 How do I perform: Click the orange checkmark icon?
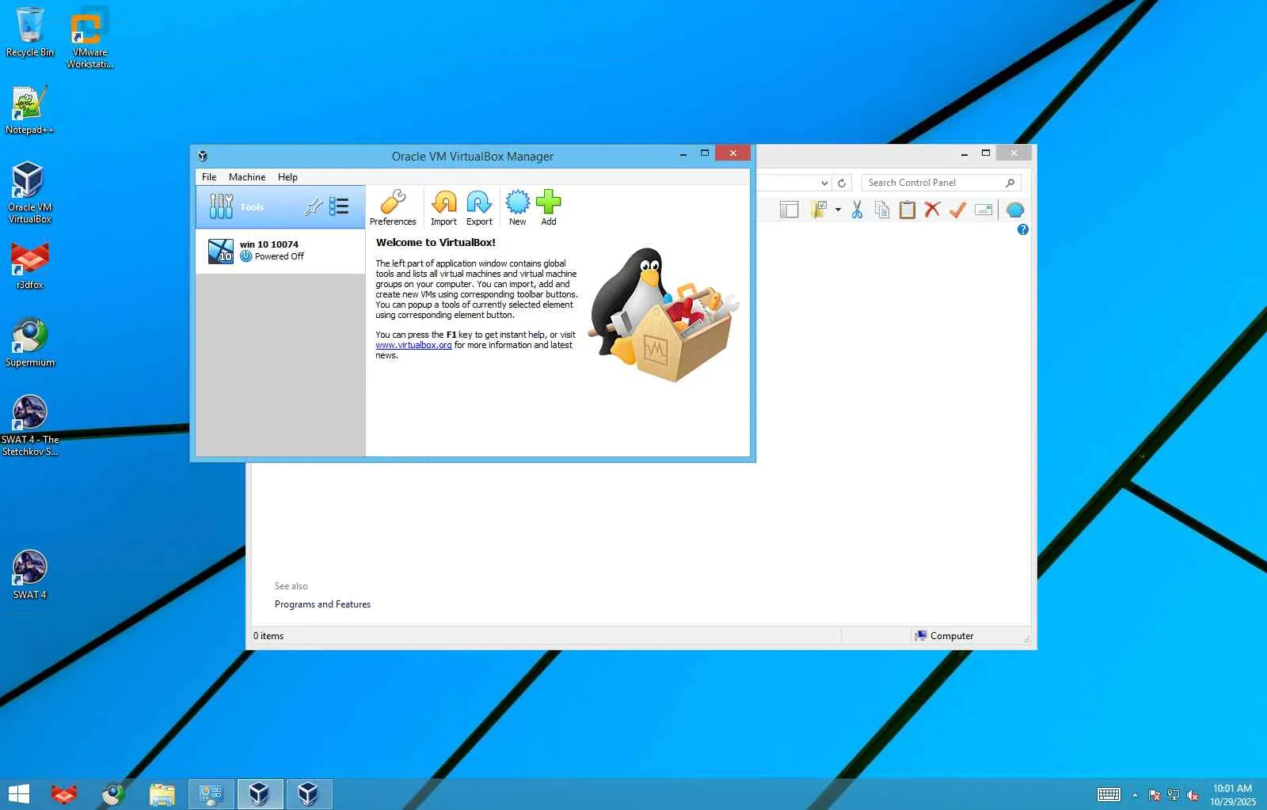(957, 210)
